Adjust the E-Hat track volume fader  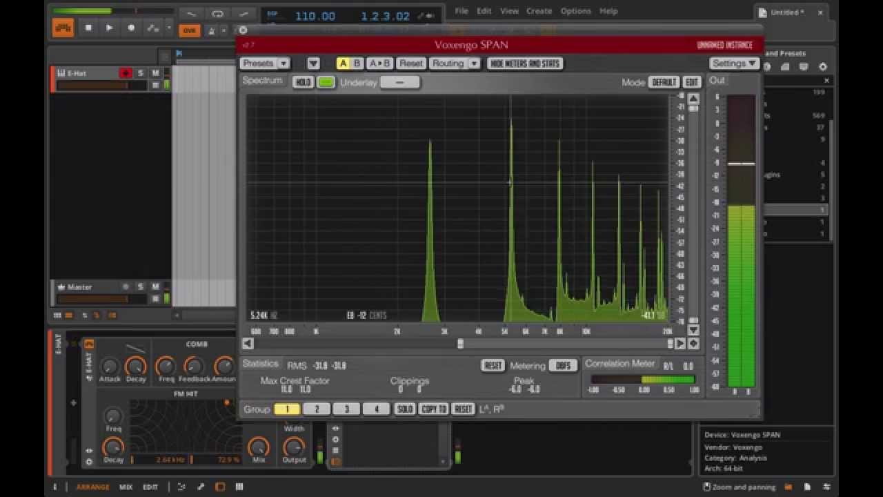point(101,86)
